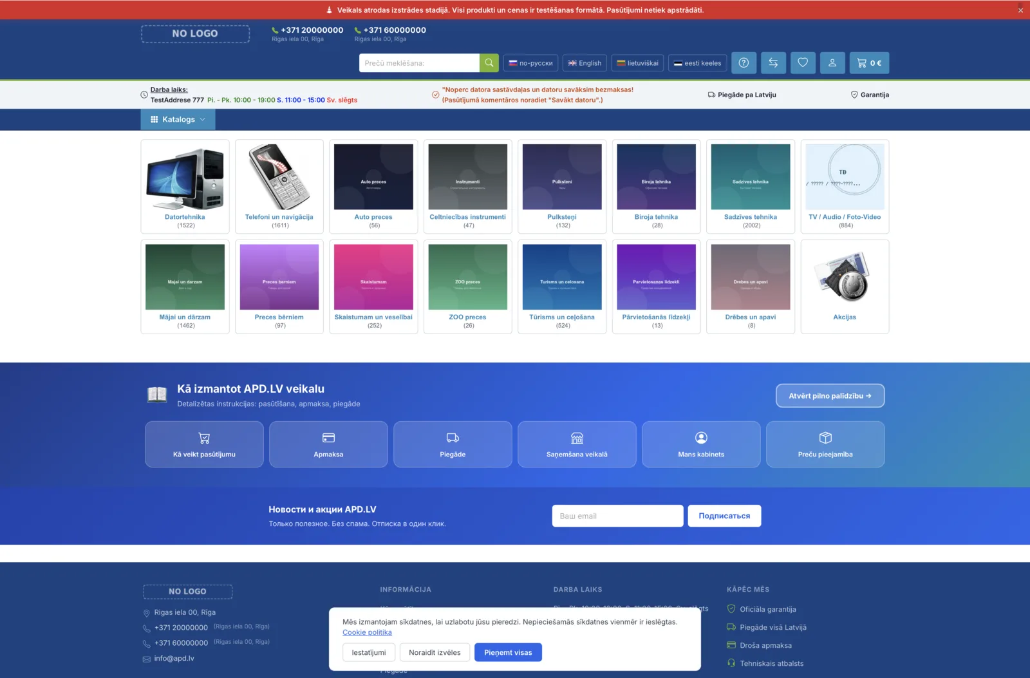Open cookie Iestatījumi settings

[x=369, y=652]
